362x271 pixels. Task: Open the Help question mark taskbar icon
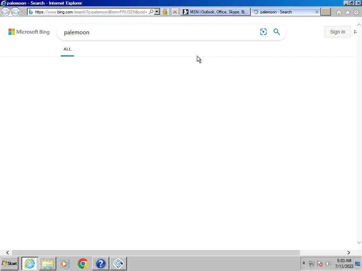(101, 263)
